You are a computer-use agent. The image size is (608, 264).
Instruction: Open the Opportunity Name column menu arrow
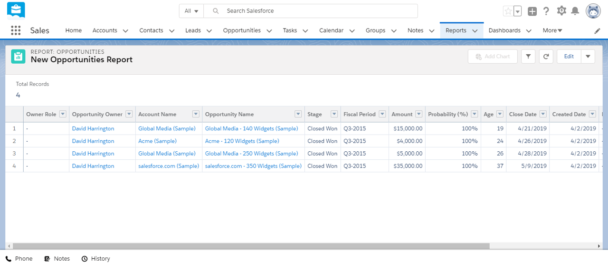pos(298,114)
